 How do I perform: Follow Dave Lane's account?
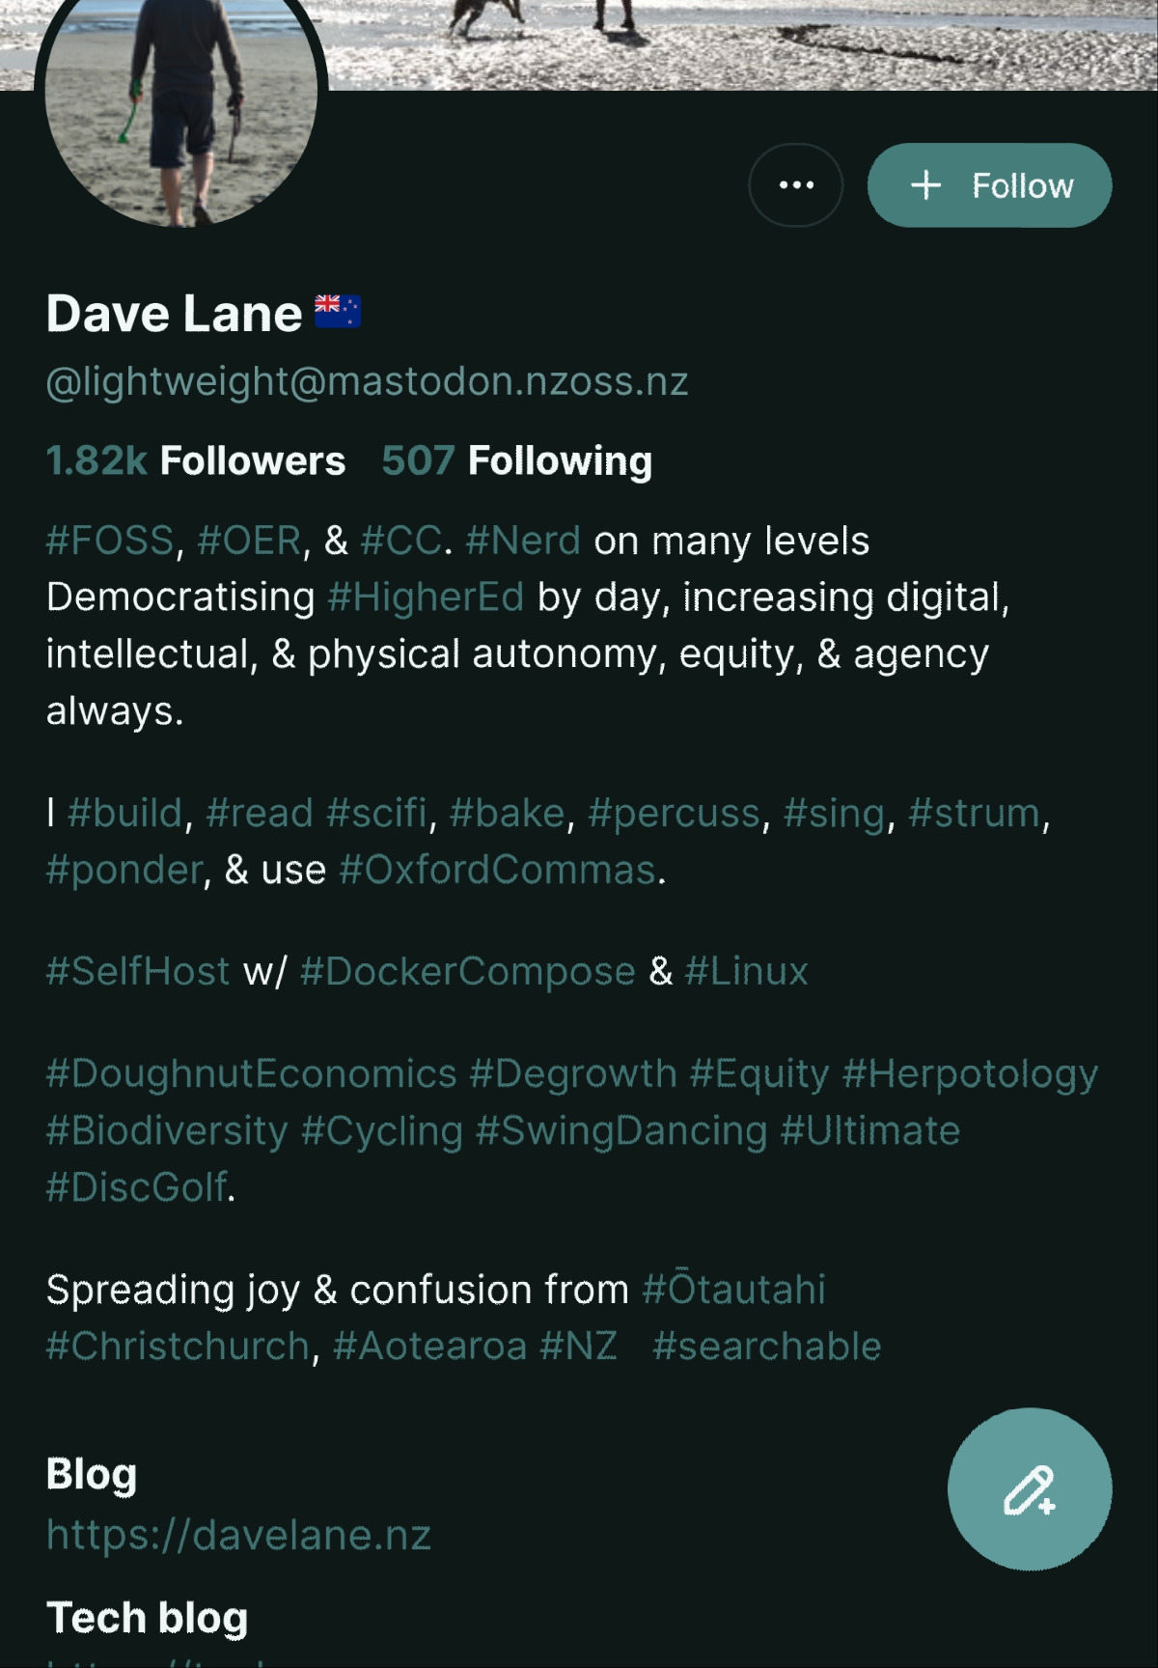click(x=989, y=185)
